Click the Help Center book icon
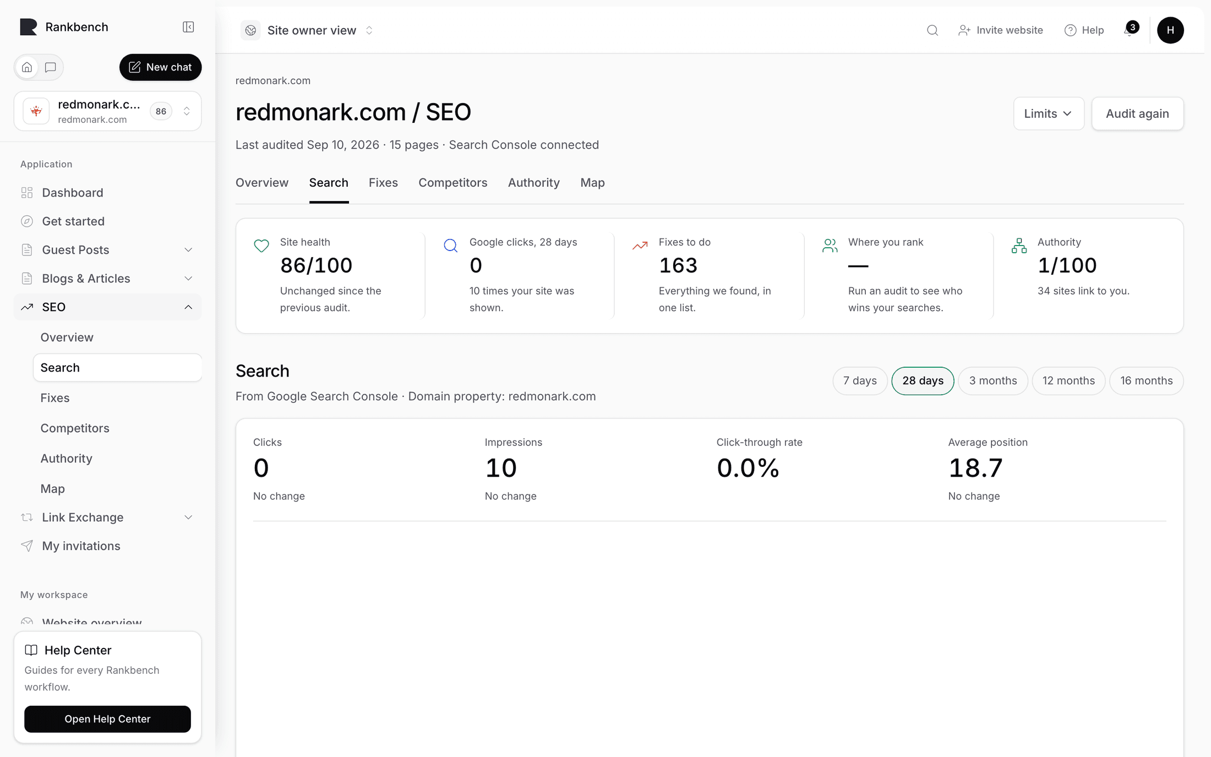 coord(31,650)
